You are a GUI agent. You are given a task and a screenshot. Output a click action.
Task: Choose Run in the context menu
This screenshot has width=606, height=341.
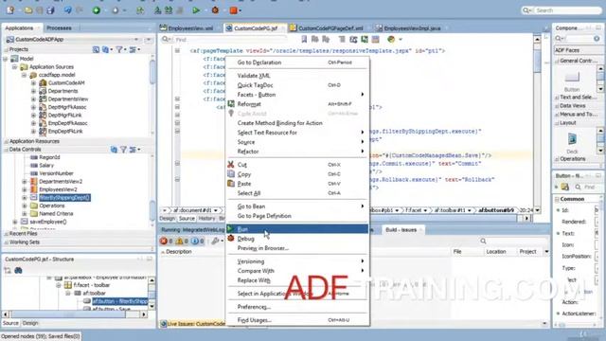297,229
